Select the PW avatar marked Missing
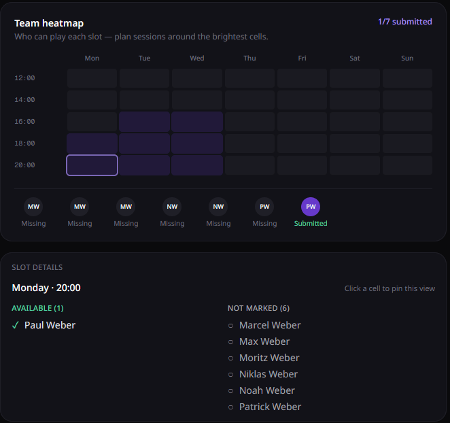This screenshot has width=450, height=423. (x=264, y=207)
